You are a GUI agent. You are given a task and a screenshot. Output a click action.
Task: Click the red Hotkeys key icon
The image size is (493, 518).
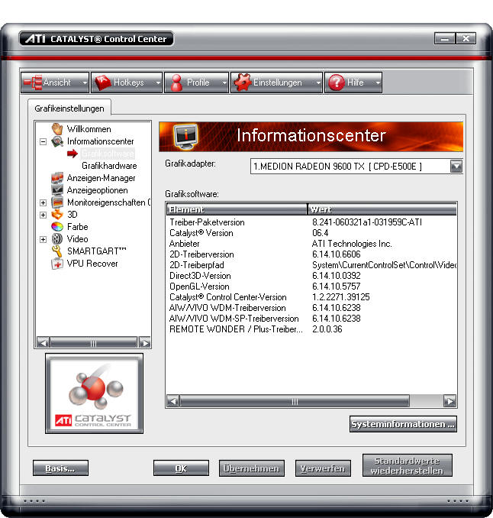(102, 83)
